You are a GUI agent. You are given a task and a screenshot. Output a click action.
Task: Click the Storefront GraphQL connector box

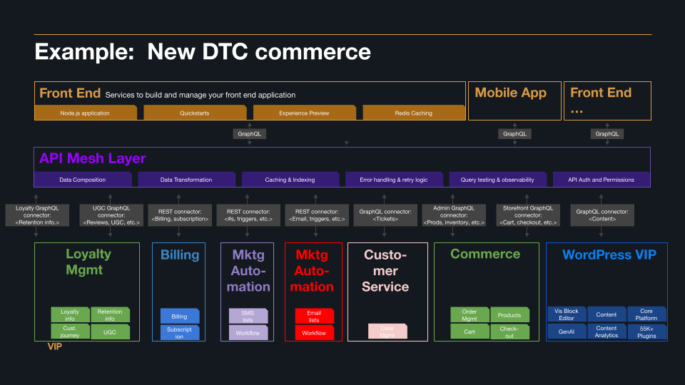pos(528,215)
